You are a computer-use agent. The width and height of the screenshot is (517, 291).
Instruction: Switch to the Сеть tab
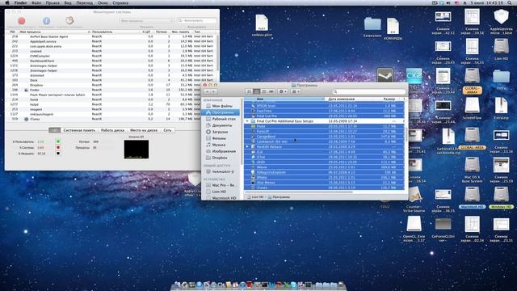click(167, 130)
